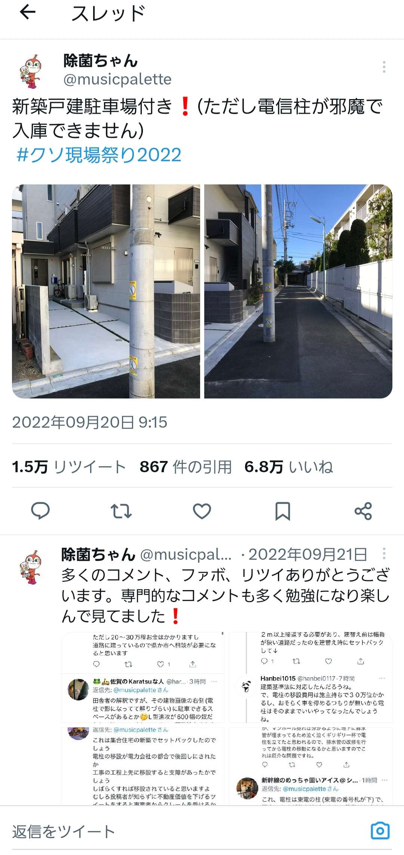This screenshot has width=404, height=855.
Task: Open the left photo of the utility pole and driveway
Action: tap(106, 291)
